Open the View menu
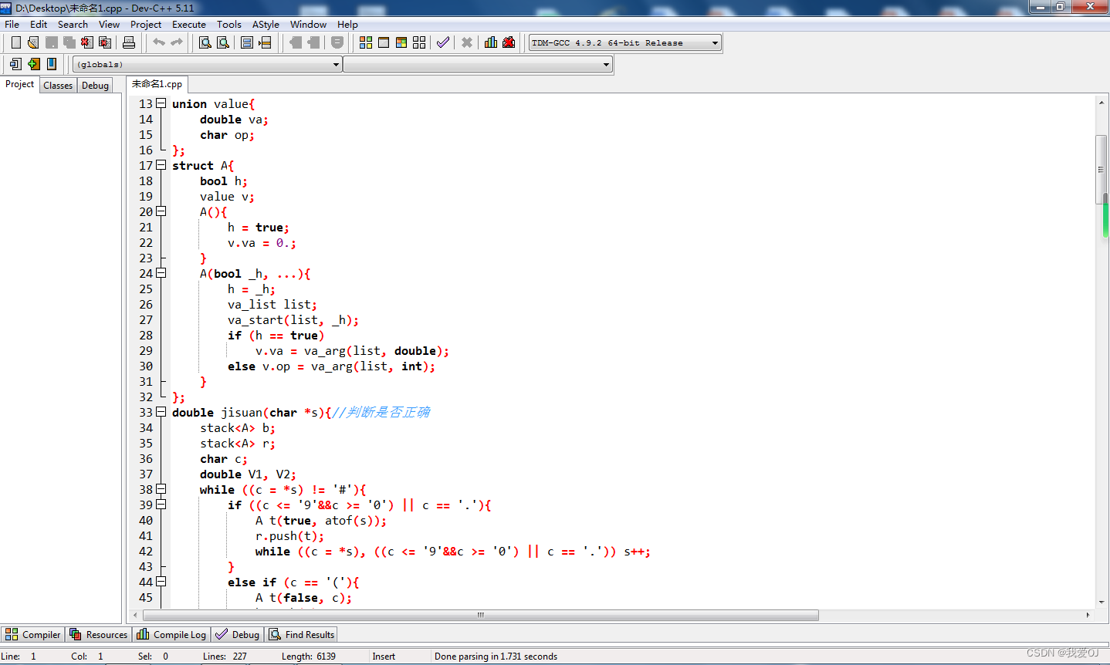The width and height of the screenshot is (1110, 665). [x=109, y=24]
